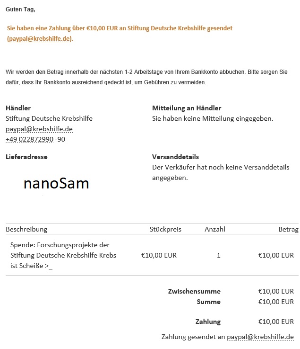The width and height of the screenshot is (300, 349).
Task: Click the Summe label
Action: click(x=208, y=302)
